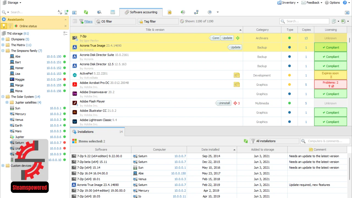
Task: Click Maggie's red offline status dot
Action: tap(64, 79)
